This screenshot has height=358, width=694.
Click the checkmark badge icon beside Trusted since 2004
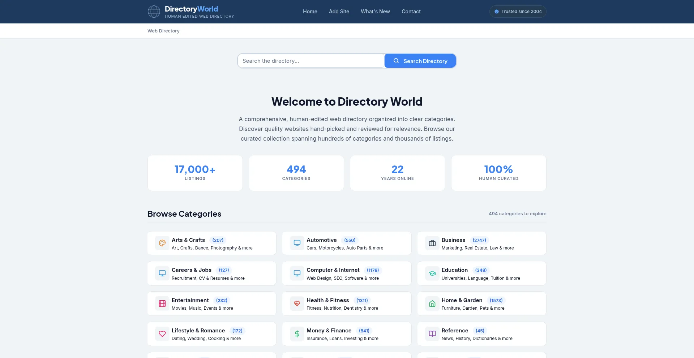(x=497, y=12)
